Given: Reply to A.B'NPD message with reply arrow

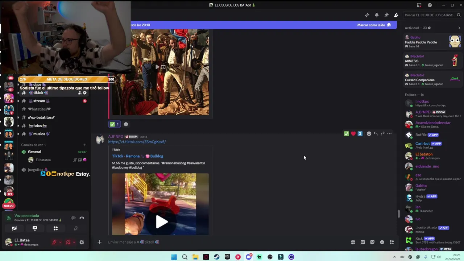Looking at the screenshot, I should pyautogui.click(x=376, y=134).
